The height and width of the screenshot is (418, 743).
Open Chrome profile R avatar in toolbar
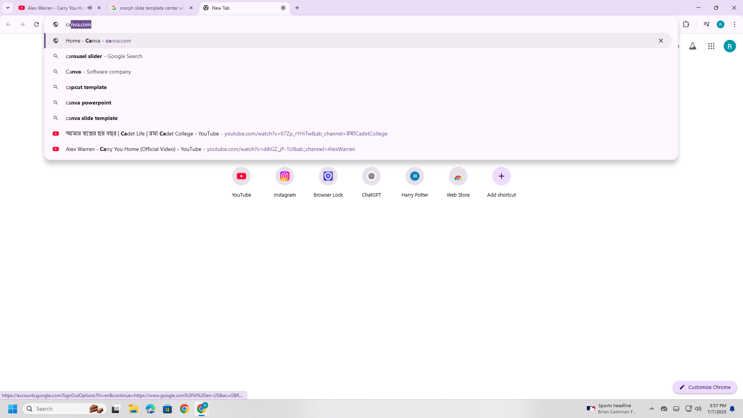(721, 24)
